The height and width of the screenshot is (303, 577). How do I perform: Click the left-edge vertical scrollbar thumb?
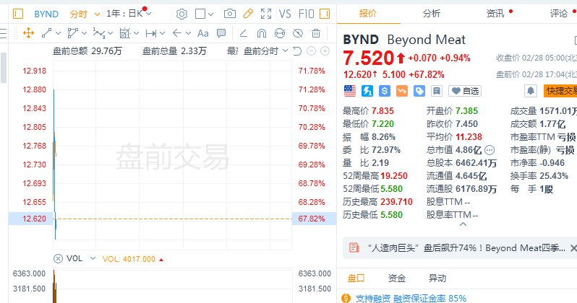[x=4, y=68]
